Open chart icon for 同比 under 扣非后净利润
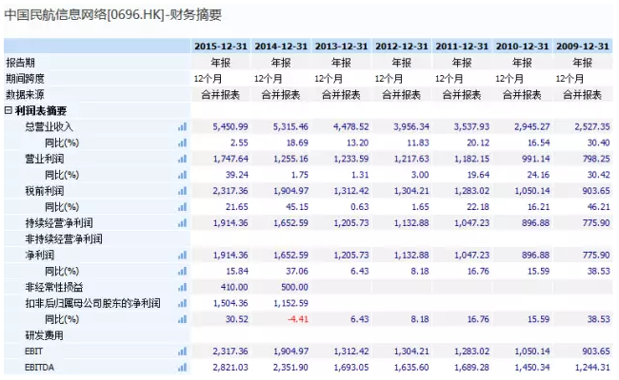This screenshot has width=619, height=380. (x=182, y=319)
